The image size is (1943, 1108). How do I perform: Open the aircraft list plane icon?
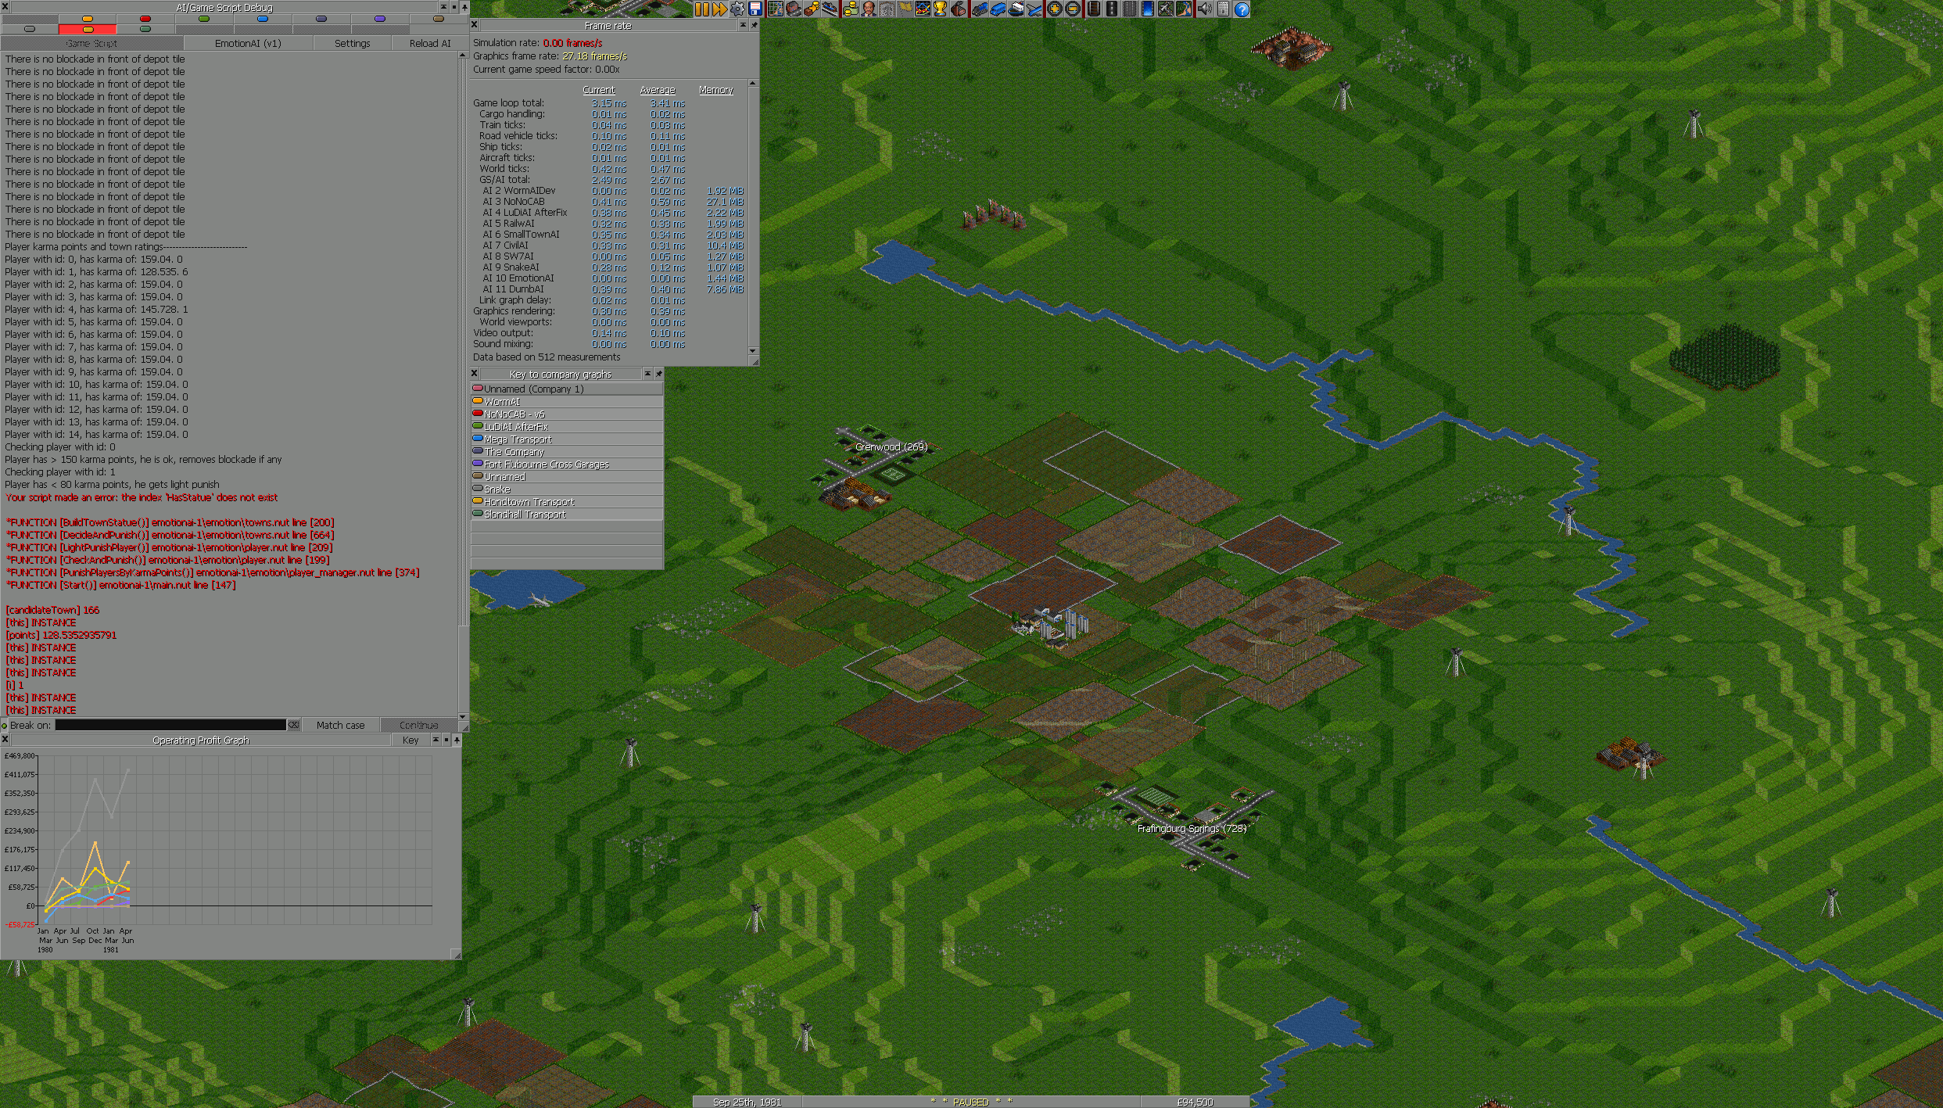[1034, 9]
